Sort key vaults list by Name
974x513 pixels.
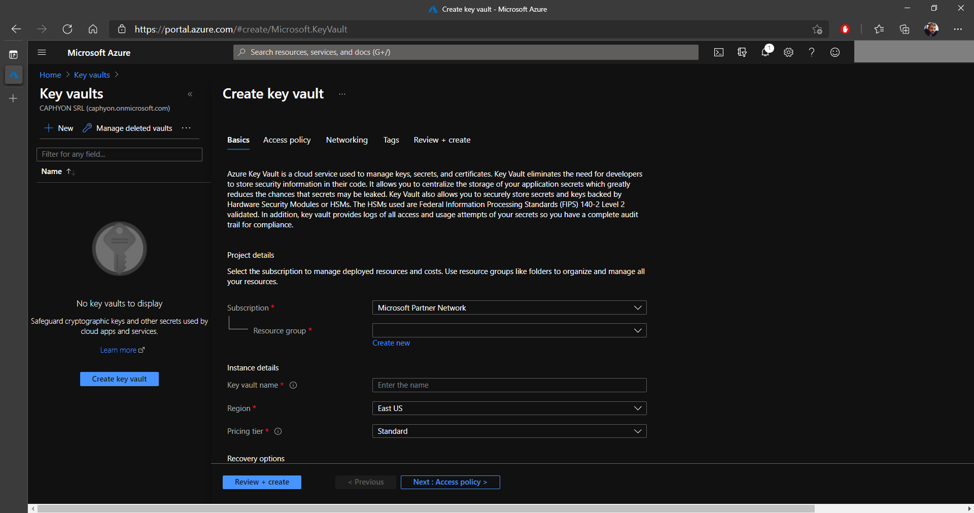(x=58, y=172)
